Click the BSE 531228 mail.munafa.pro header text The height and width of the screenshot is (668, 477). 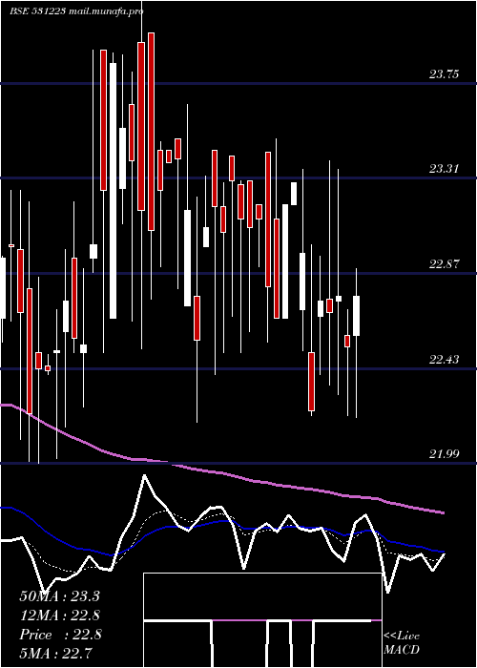[76, 11]
